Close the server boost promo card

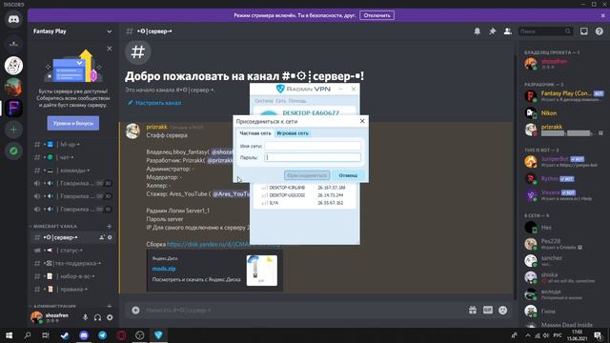tap(110, 49)
